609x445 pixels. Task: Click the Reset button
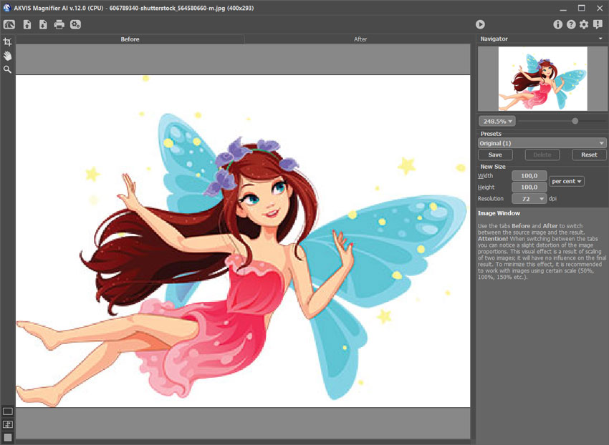(x=589, y=155)
